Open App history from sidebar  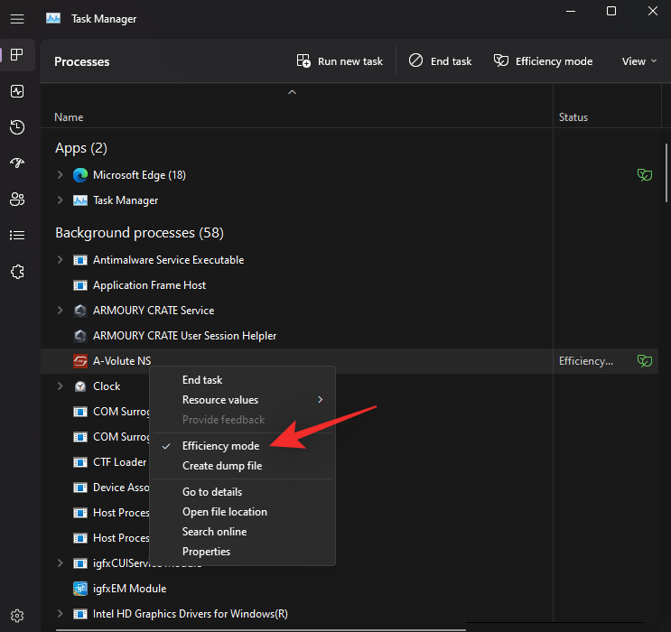tap(17, 127)
